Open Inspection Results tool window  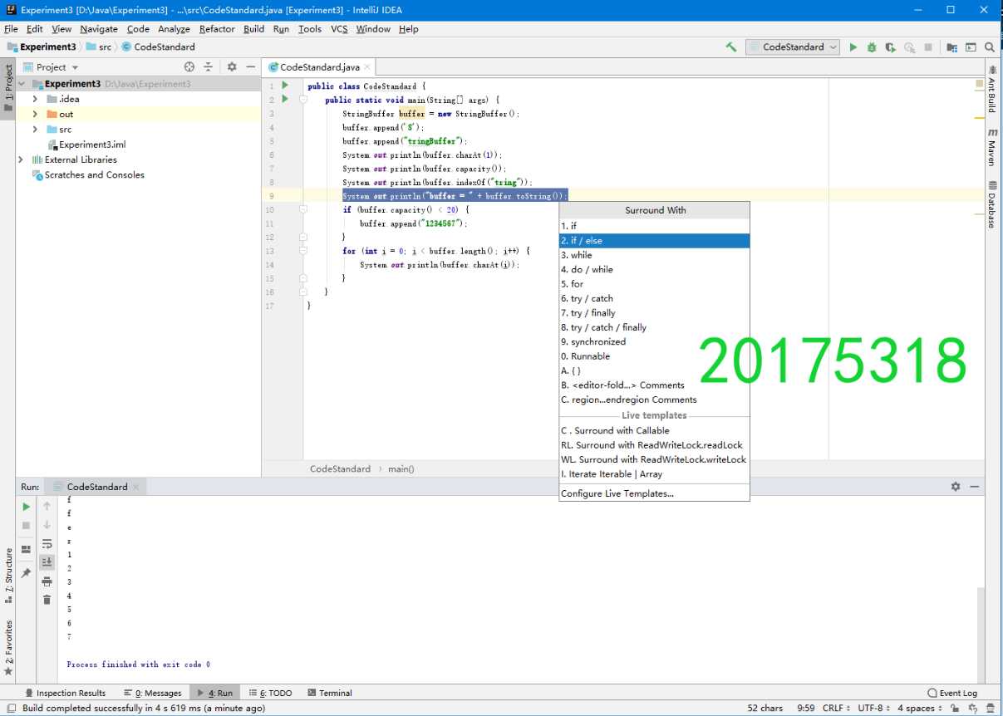coord(66,693)
